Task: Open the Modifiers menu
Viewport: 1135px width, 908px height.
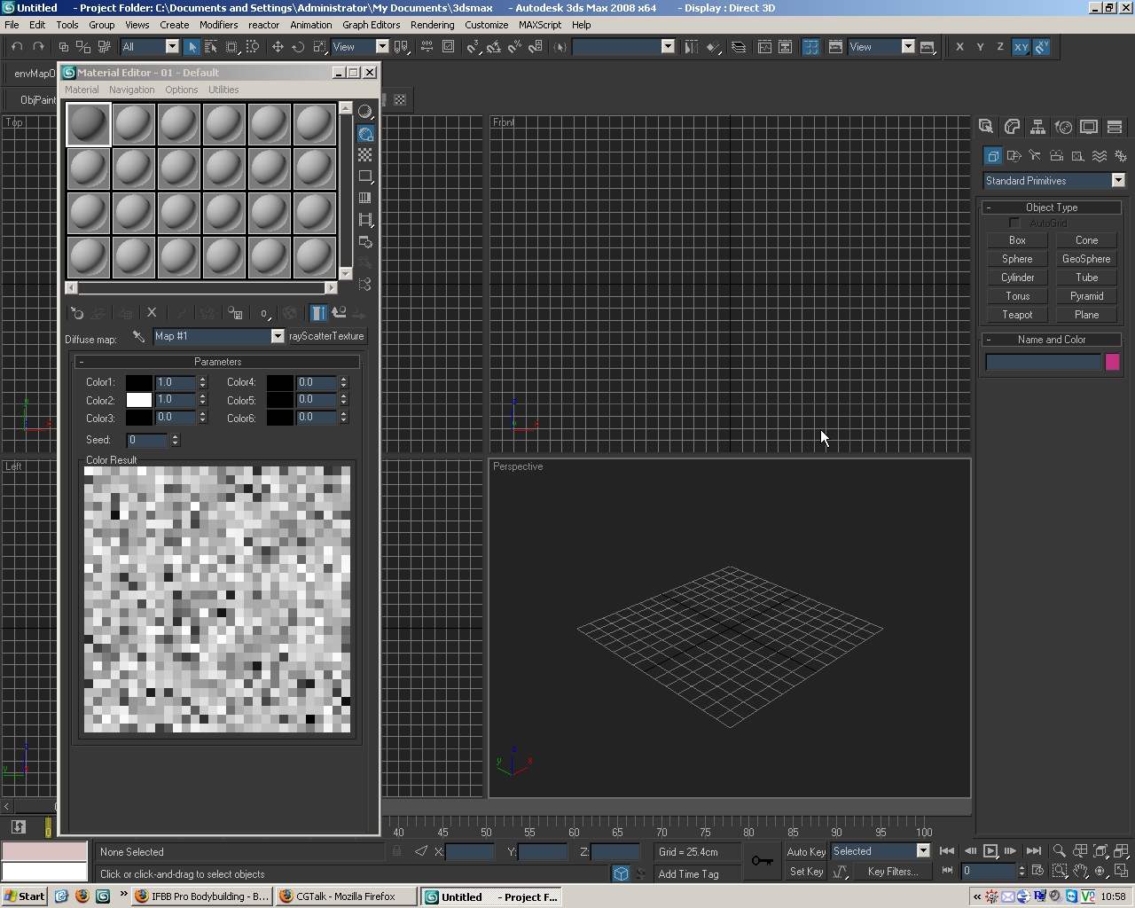Action: [218, 25]
